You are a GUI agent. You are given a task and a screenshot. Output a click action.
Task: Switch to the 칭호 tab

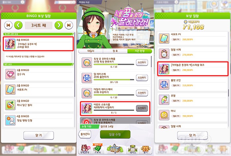pyautogui.click(x=115, y=51)
